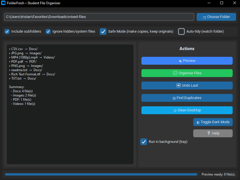Viewport: 240px width, 180px height.
Task: Click the FolderFresh app icon in title bar
Action: (x=3, y=3)
